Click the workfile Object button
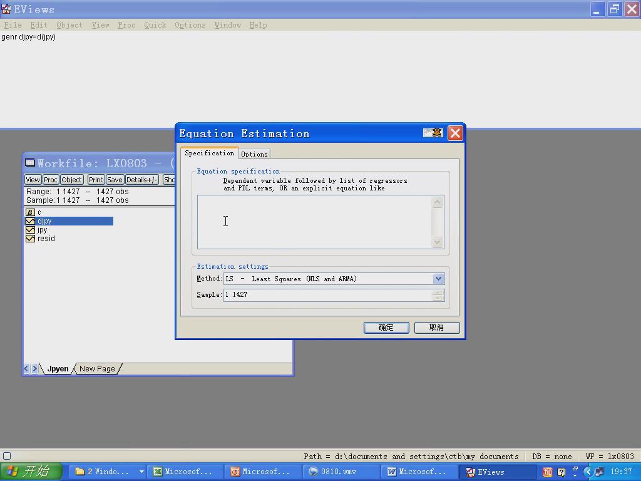The width and height of the screenshot is (641, 481). pos(71,180)
